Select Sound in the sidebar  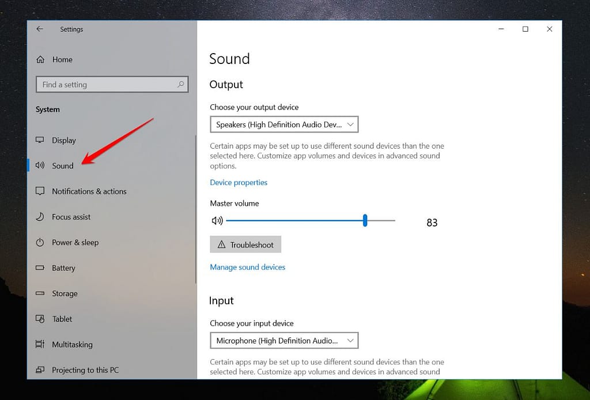click(63, 165)
